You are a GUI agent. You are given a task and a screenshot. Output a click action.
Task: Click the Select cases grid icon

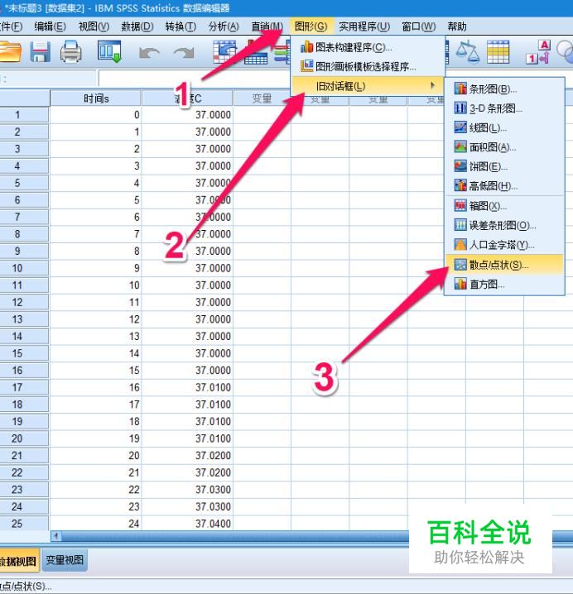click(x=498, y=51)
